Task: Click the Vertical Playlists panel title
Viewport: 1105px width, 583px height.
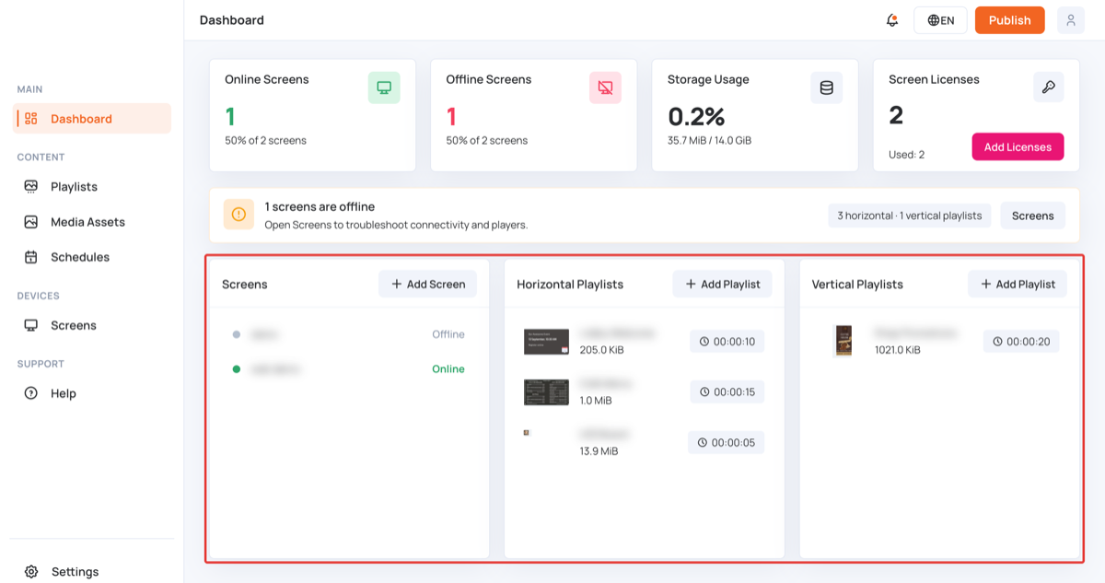Action: click(858, 285)
